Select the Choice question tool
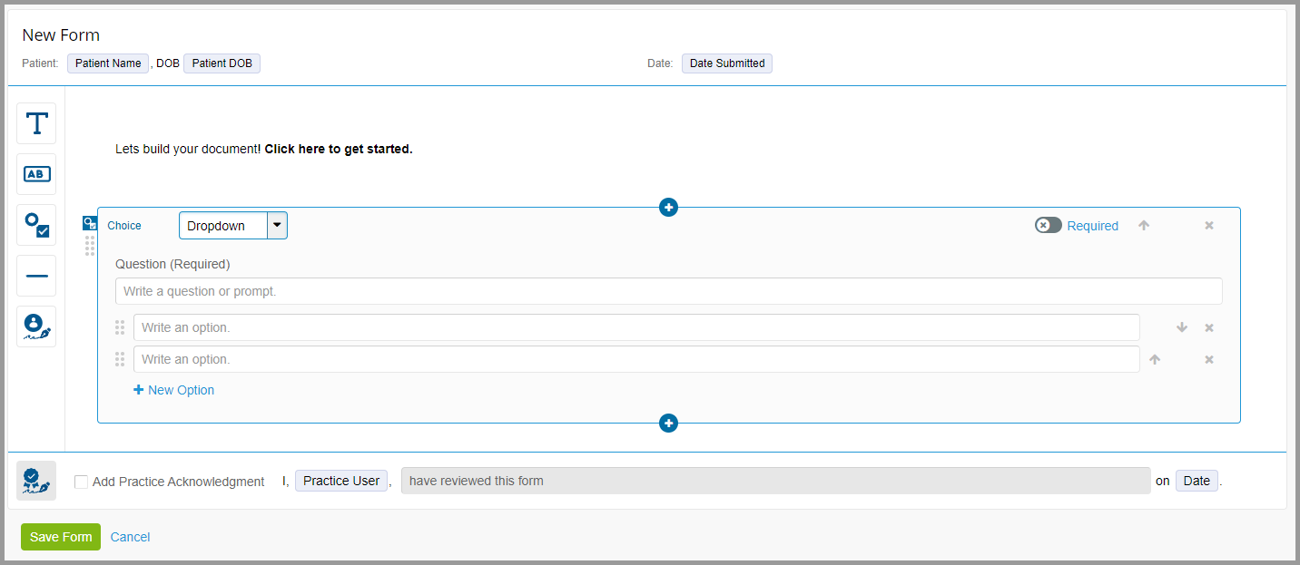The height and width of the screenshot is (565, 1300). coord(35,224)
